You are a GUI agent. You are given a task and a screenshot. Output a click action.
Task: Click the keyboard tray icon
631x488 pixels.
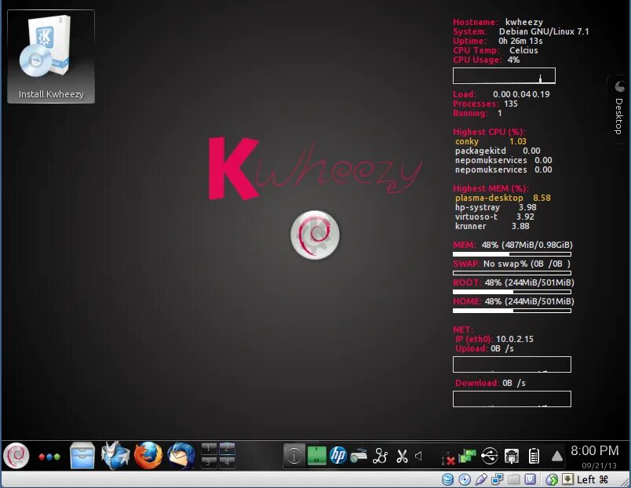359,456
